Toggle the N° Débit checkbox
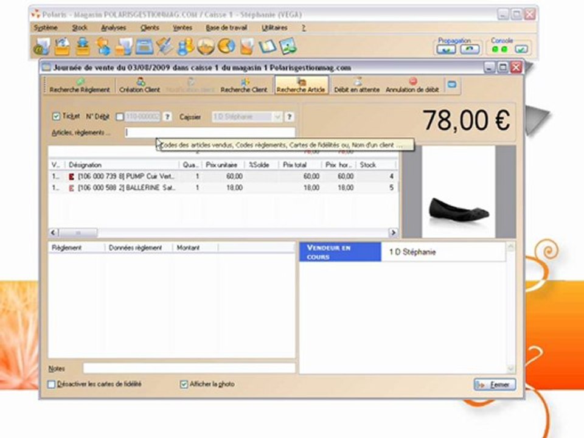Viewport: 584px width, 438px height. [x=120, y=117]
